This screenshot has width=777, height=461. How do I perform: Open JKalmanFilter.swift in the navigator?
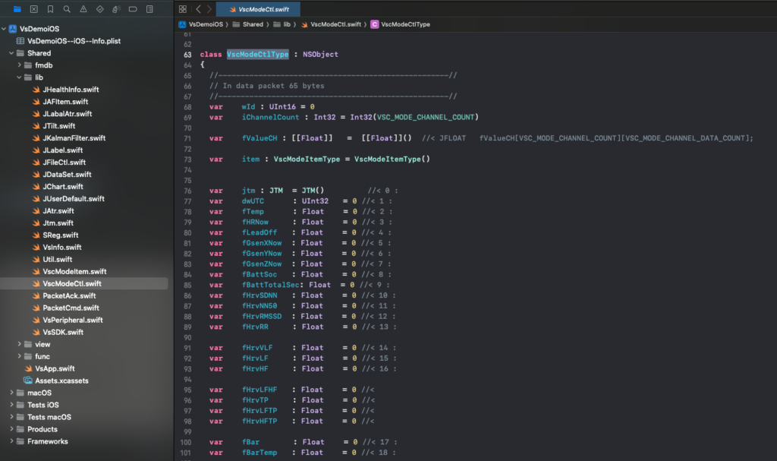74,138
